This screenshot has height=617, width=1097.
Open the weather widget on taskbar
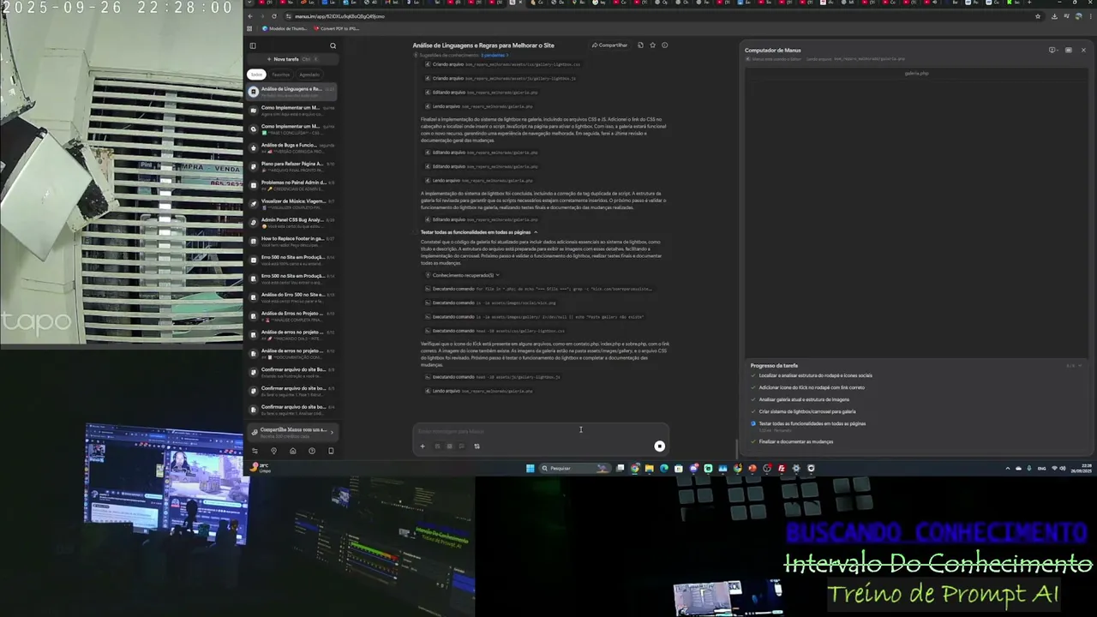(x=260, y=468)
